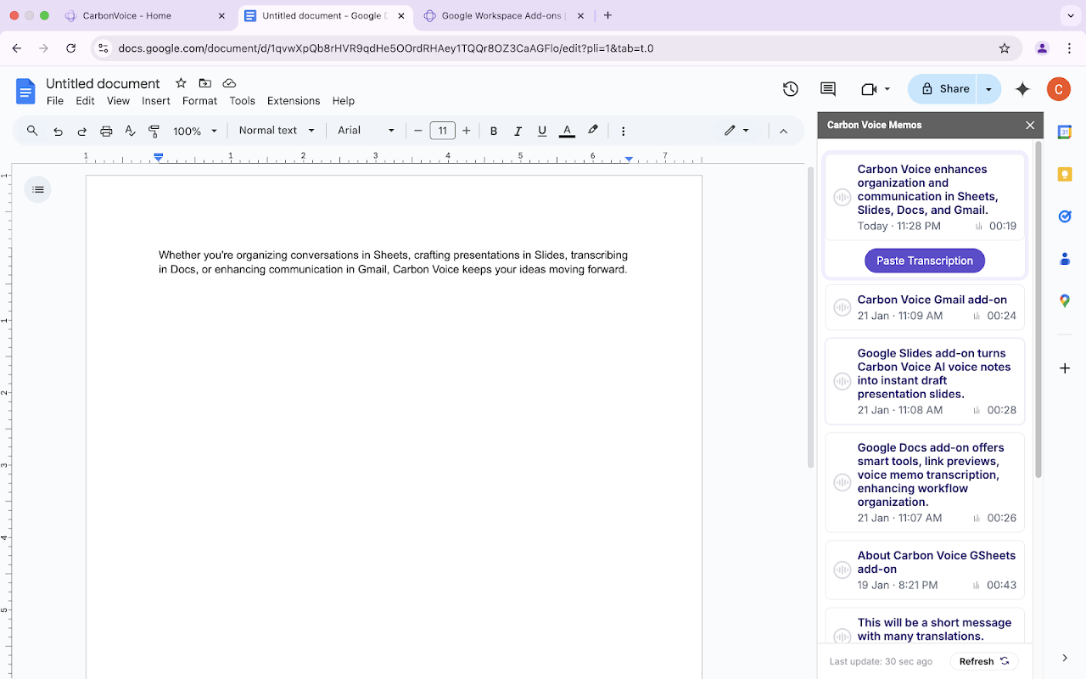
Task: Print the document
Action: 106,131
